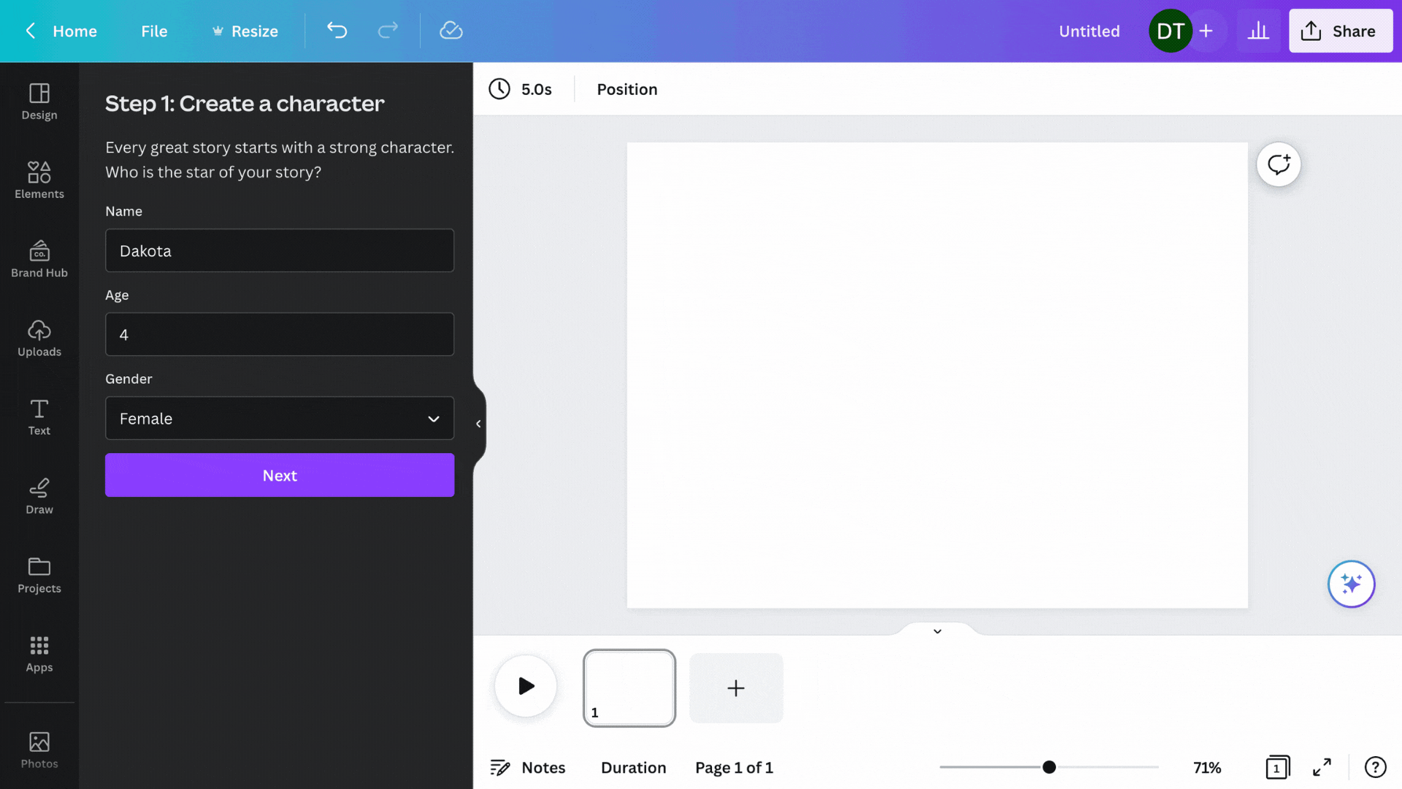Open the Apps panel

point(39,653)
